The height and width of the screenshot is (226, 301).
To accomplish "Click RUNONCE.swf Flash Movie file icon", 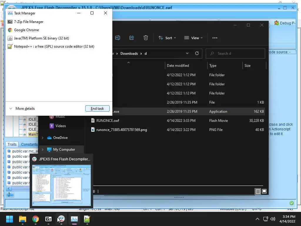I will tap(93, 120).
